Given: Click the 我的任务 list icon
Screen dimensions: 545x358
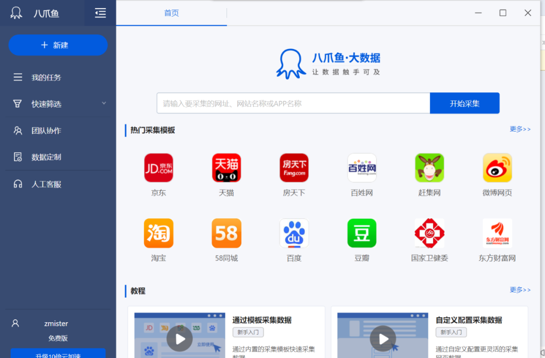Looking at the screenshot, I should pos(18,77).
